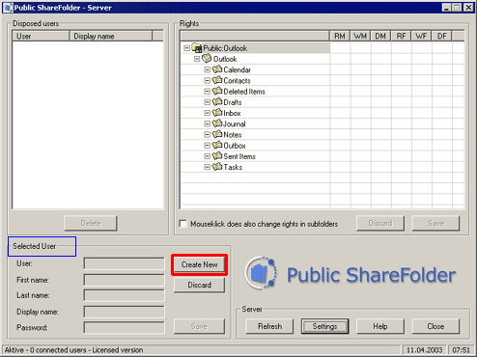Click Save in Selected User section

pos(199,326)
